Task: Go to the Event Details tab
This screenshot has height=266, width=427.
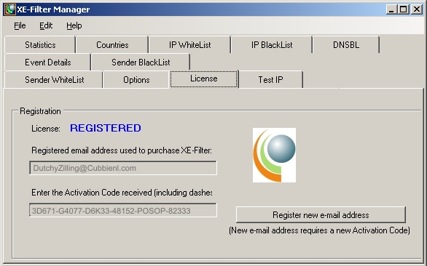Action: click(x=47, y=63)
